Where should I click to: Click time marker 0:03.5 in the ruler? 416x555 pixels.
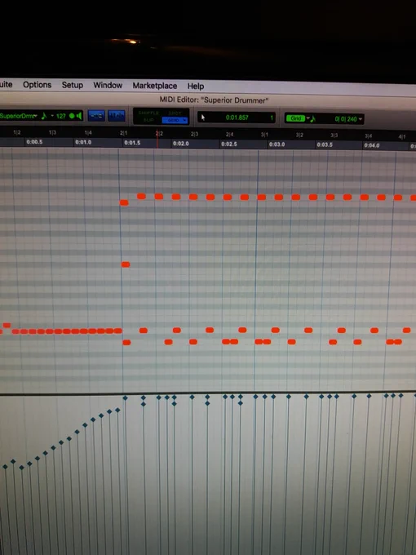(x=325, y=144)
